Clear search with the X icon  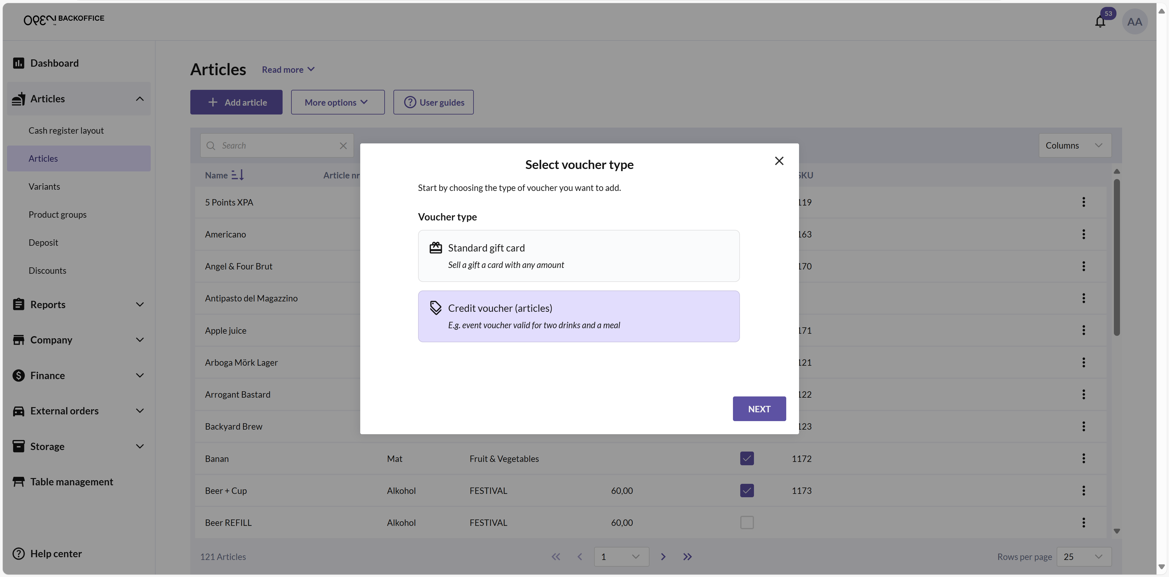[x=343, y=146]
